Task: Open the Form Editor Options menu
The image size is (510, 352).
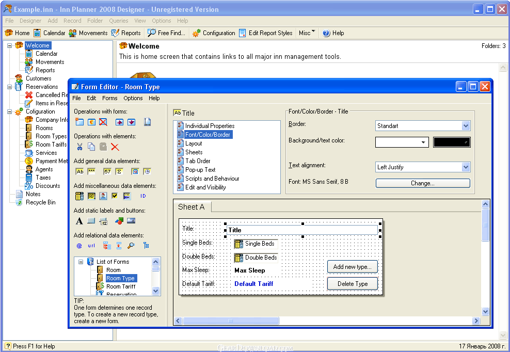Action: 133,98
